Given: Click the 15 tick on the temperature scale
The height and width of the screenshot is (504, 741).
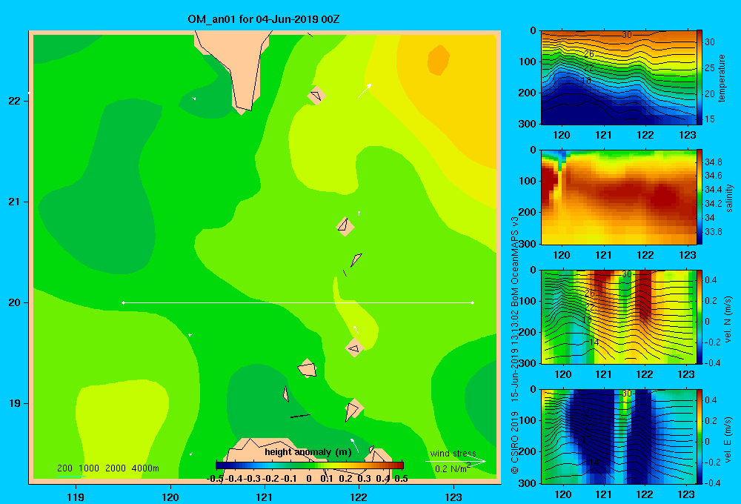Looking at the screenshot, I should pyautogui.click(x=709, y=119).
